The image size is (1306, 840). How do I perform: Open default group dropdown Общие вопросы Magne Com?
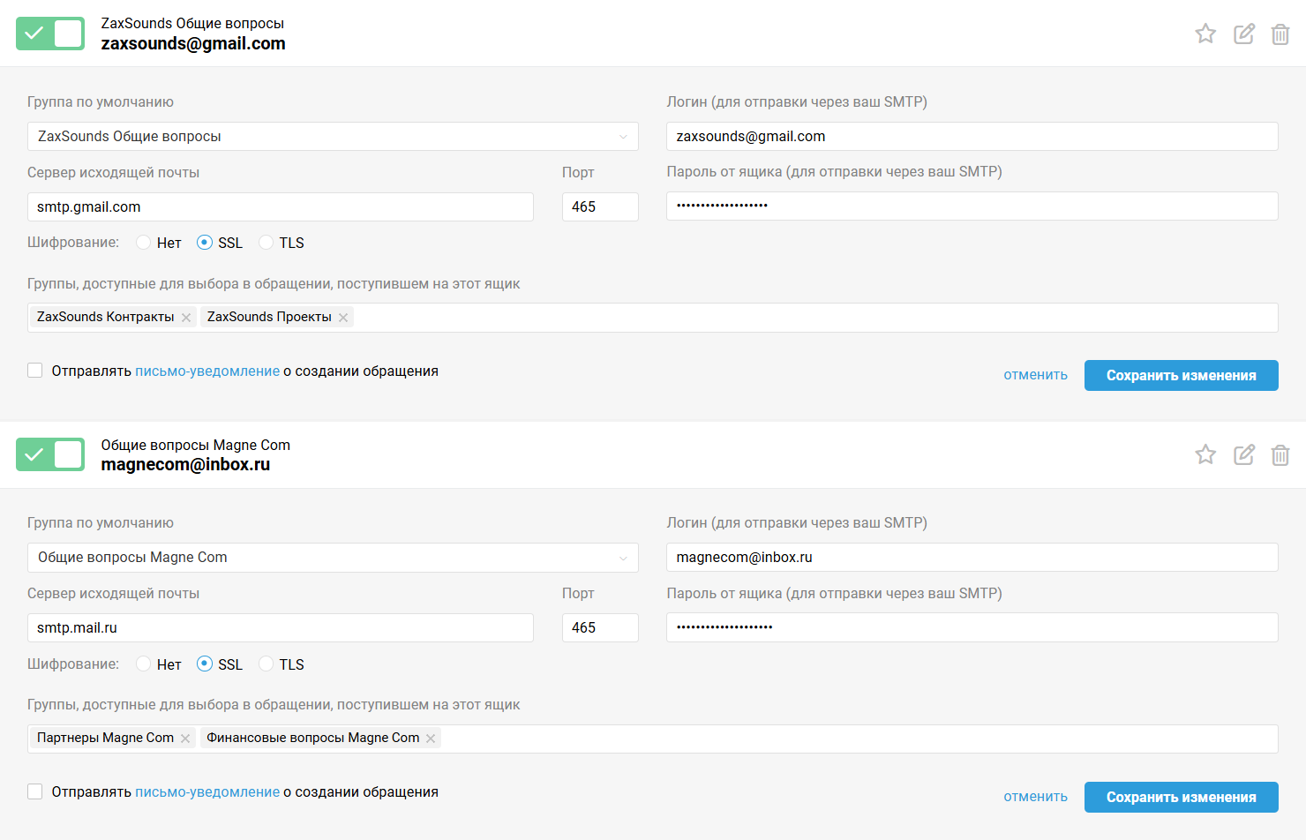(x=333, y=558)
